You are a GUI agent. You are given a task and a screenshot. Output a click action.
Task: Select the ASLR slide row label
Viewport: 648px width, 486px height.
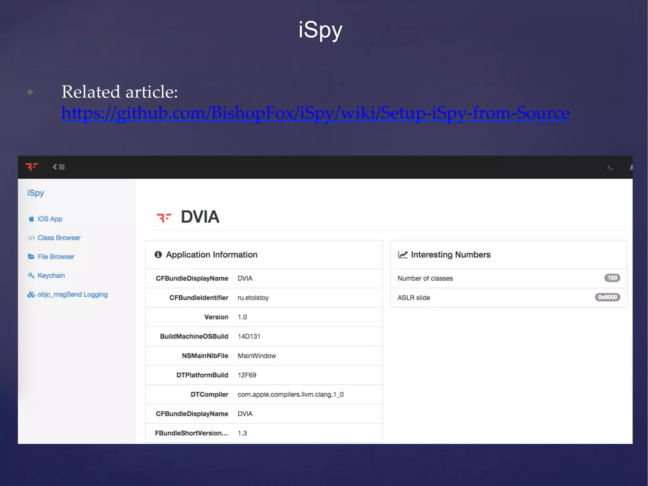[414, 298]
